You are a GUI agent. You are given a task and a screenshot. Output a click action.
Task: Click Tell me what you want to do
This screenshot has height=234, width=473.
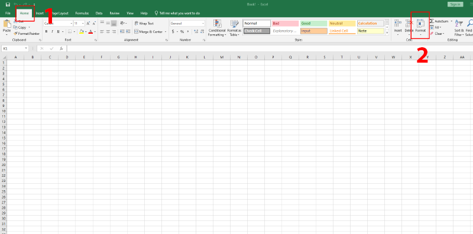point(177,13)
